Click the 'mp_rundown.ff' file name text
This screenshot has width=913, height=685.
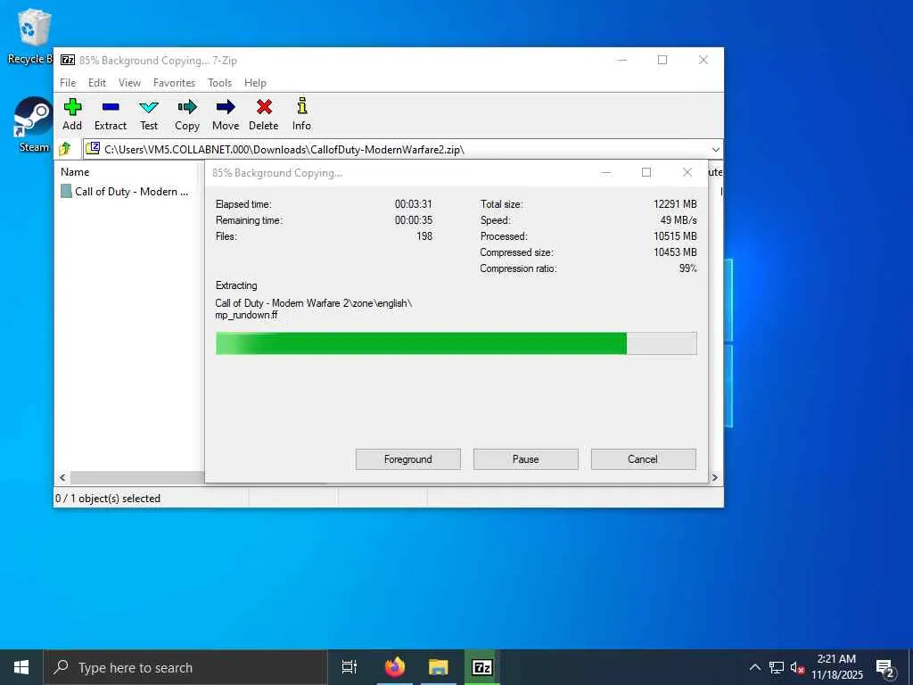pos(246,315)
